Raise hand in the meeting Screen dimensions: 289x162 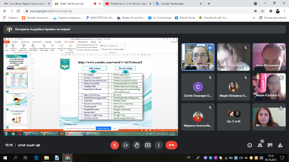pyautogui.click(x=137, y=145)
